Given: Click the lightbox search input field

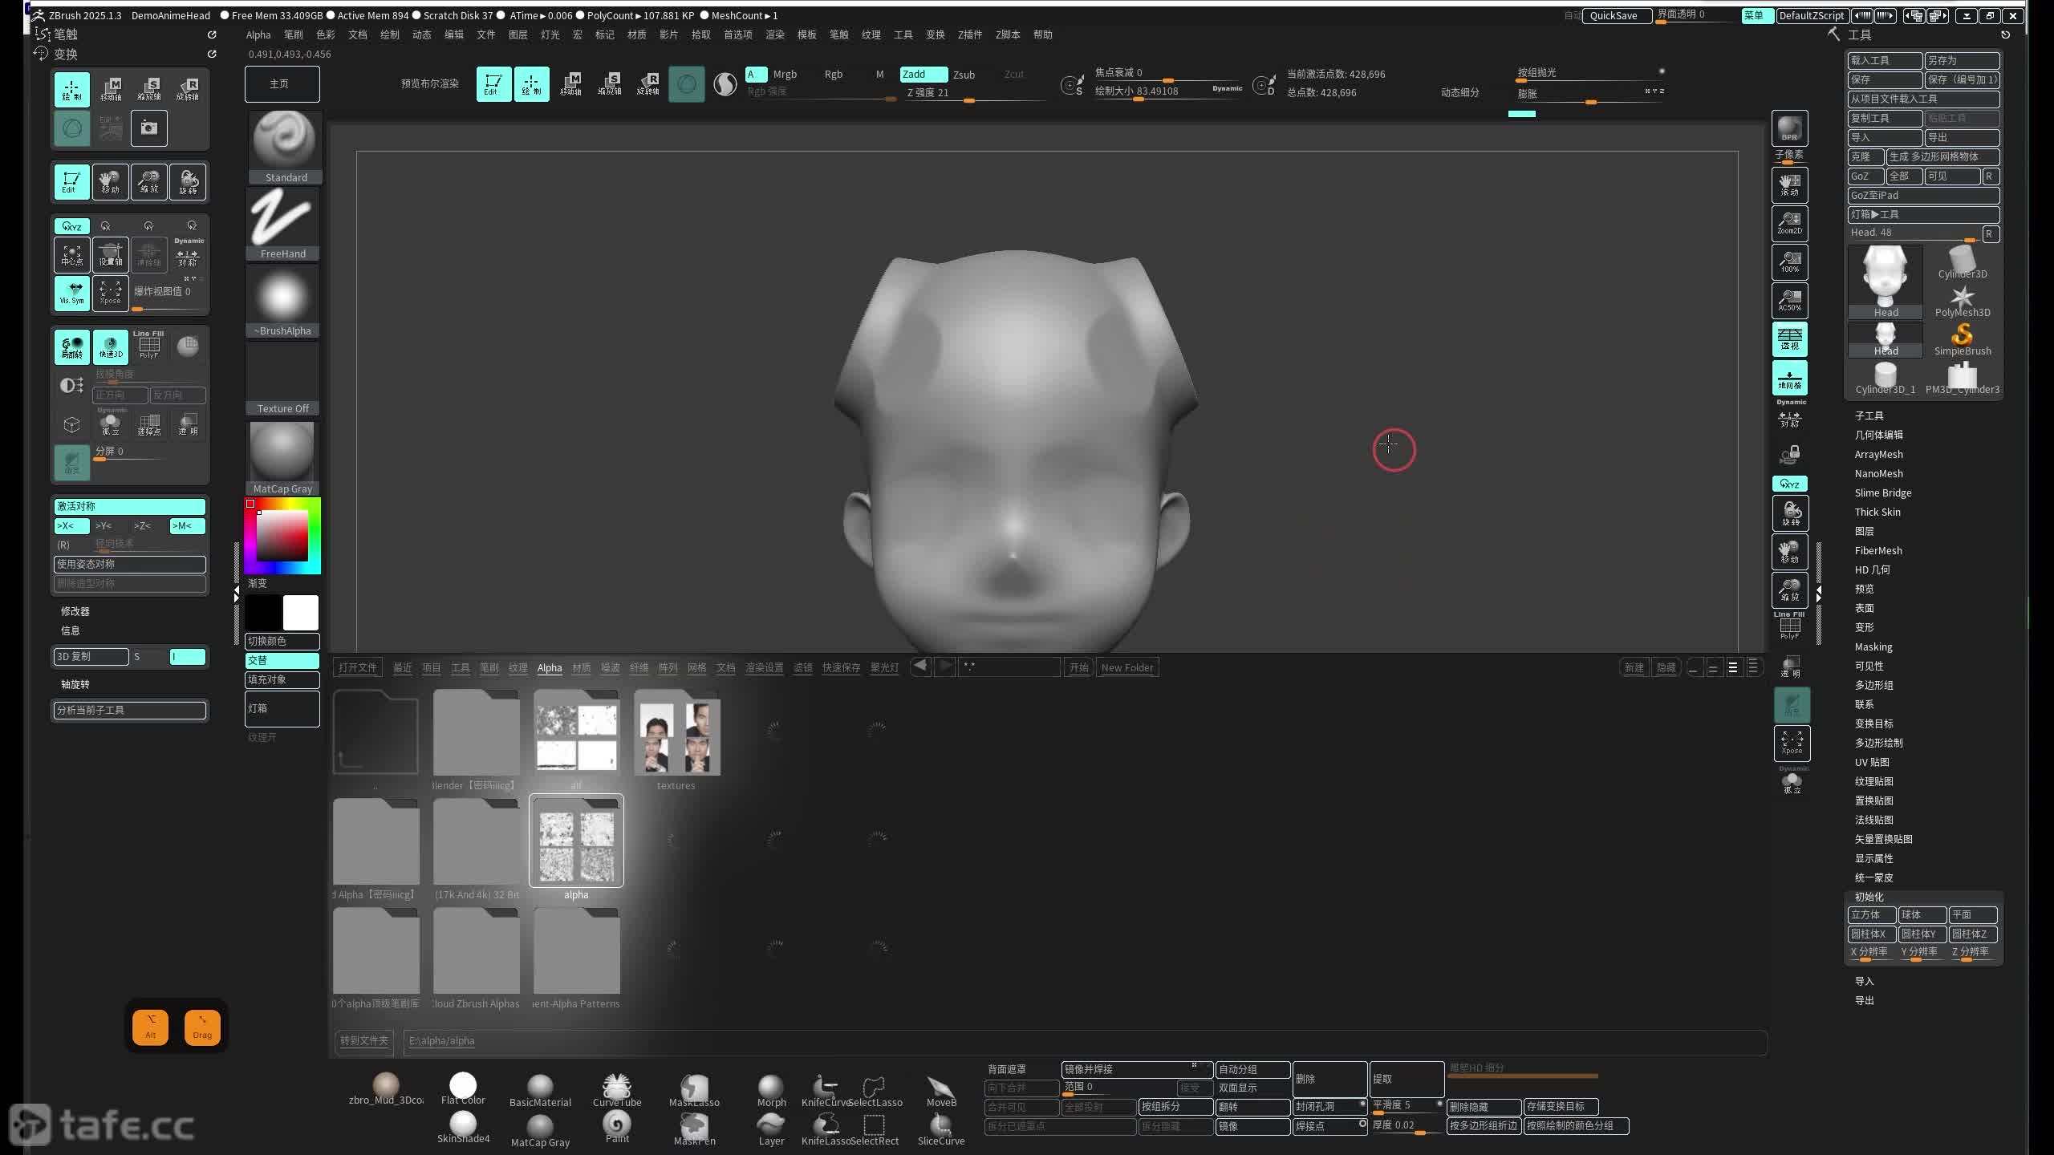Looking at the screenshot, I should 1009,667.
